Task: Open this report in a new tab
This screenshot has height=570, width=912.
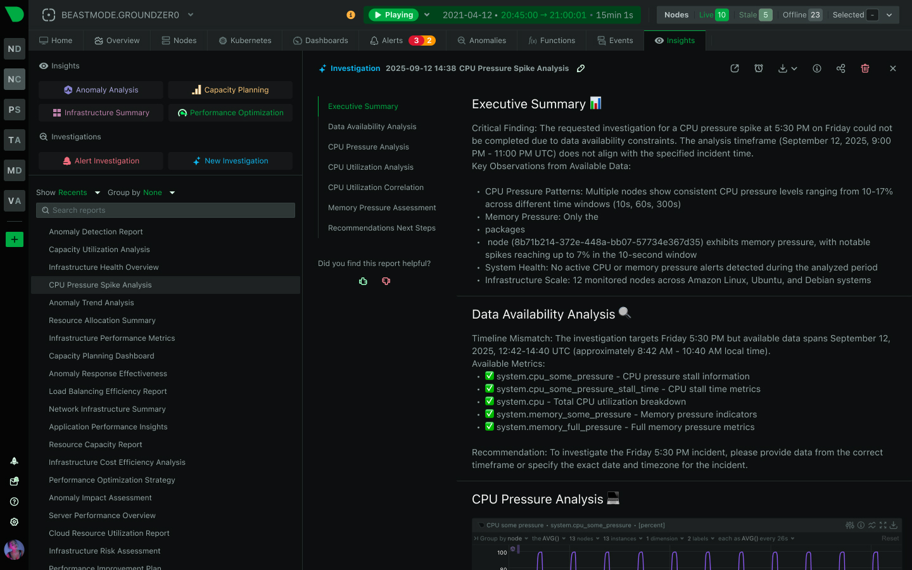Action: [x=735, y=68]
